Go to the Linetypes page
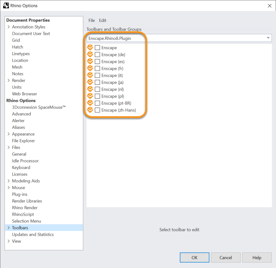The width and height of the screenshot is (276, 268). (x=21, y=54)
